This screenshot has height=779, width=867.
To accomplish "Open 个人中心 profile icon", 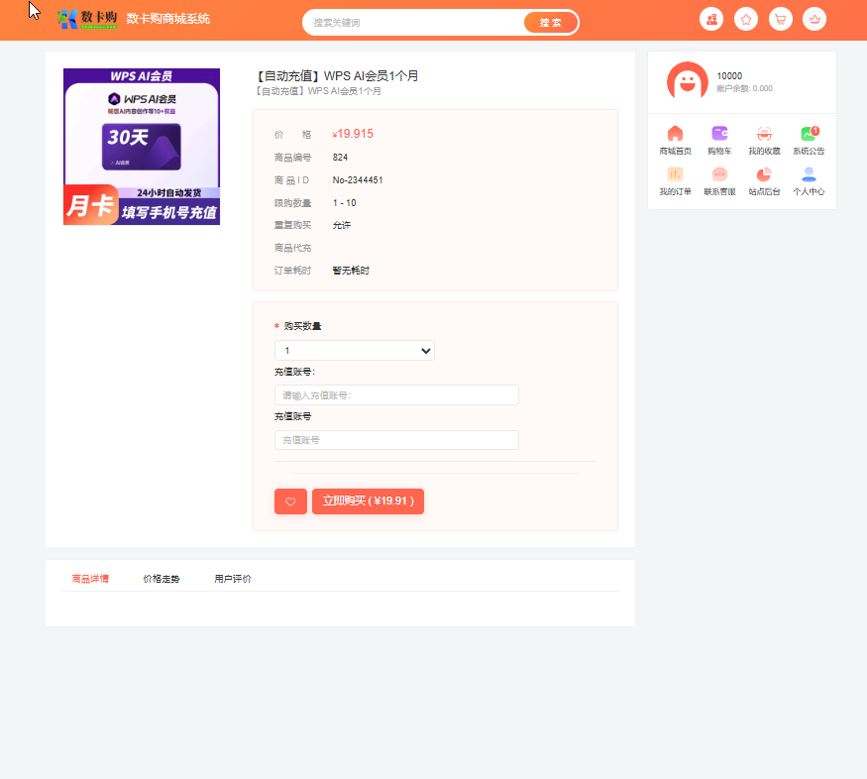I will (809, 174).
